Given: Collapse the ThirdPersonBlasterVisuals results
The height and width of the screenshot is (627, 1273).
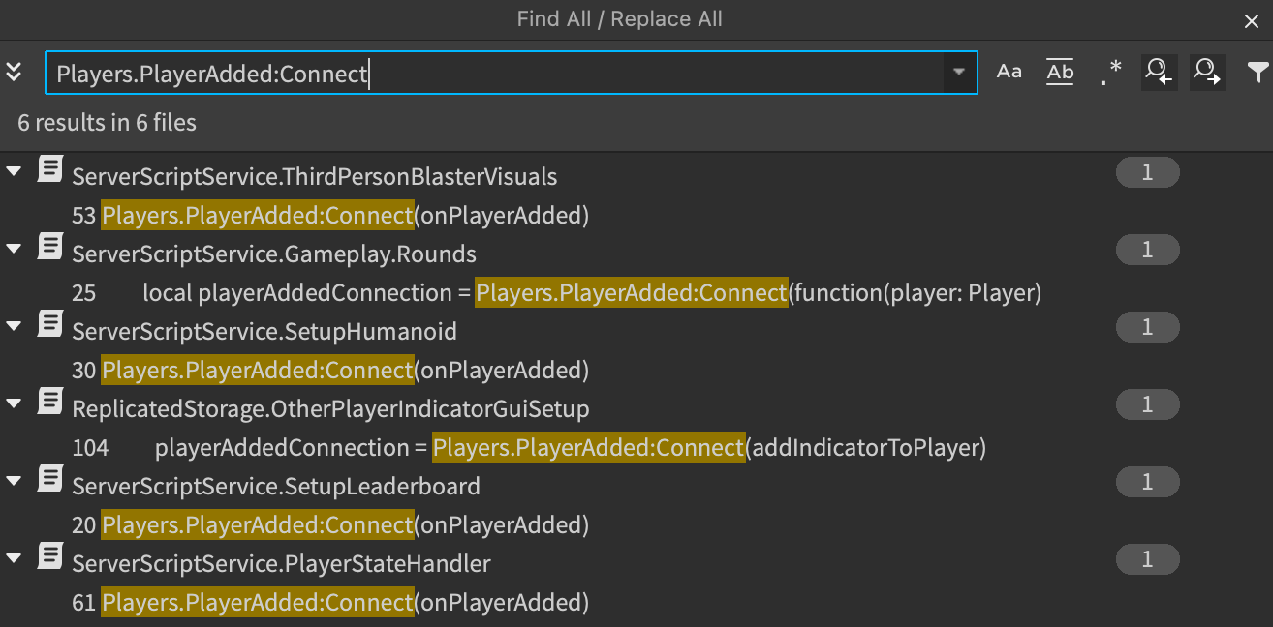Looking at the screenshot, I should click(14, 171).
